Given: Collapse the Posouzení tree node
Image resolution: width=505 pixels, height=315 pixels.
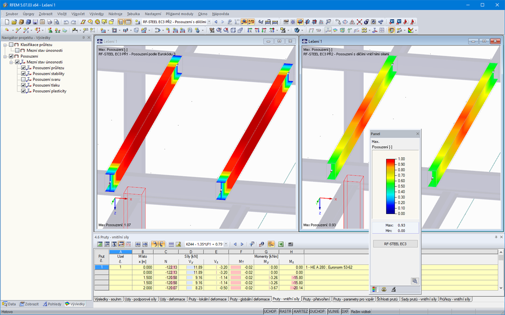Looking at the screenshot, I should (x=4, y=57).
